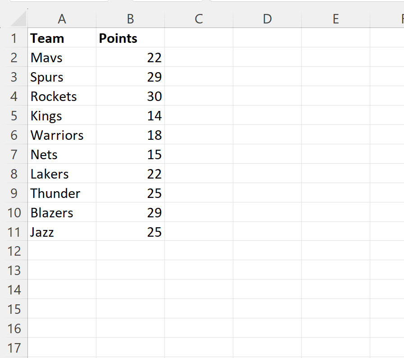The width and height of the screenshot is (404, 358).
Task: Select row 12 header
Action: point(14,251)
